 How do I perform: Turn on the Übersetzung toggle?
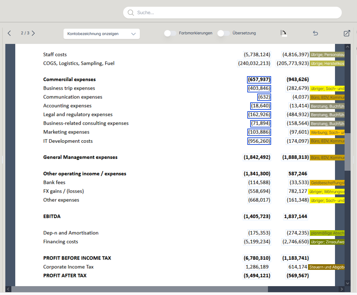(x=224, y=33)
